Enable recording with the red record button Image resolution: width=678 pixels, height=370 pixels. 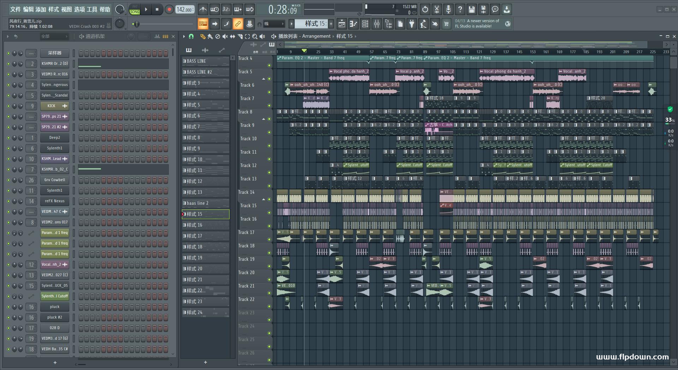(169, 10)
